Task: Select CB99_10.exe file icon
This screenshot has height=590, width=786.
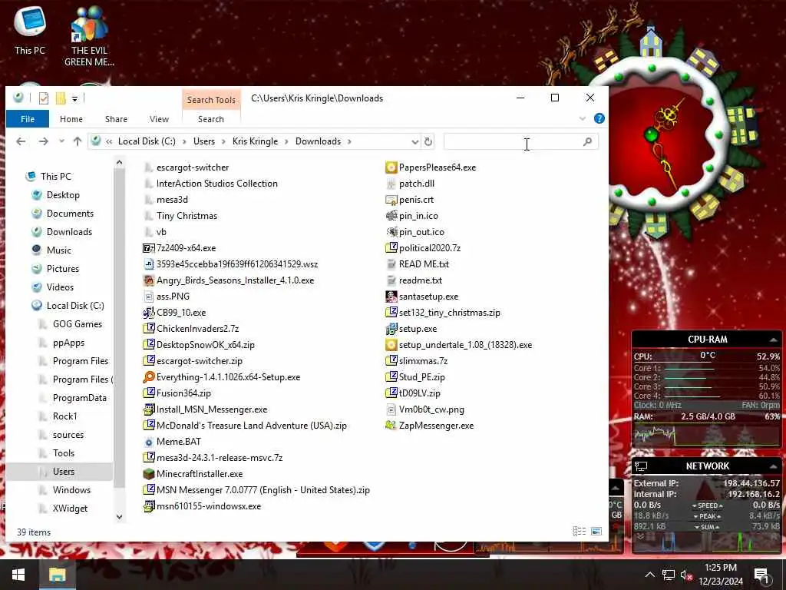Action: (x=148, y=313)
